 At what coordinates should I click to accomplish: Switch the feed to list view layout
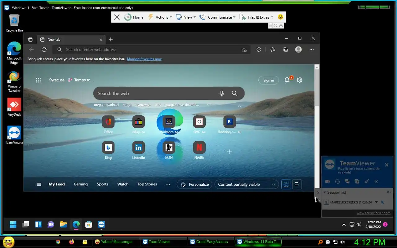coord(297,184)
